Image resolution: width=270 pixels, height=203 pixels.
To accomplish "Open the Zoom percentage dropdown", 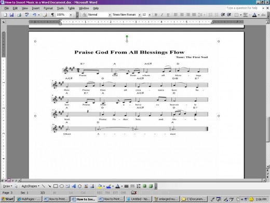I will (71, 15).
